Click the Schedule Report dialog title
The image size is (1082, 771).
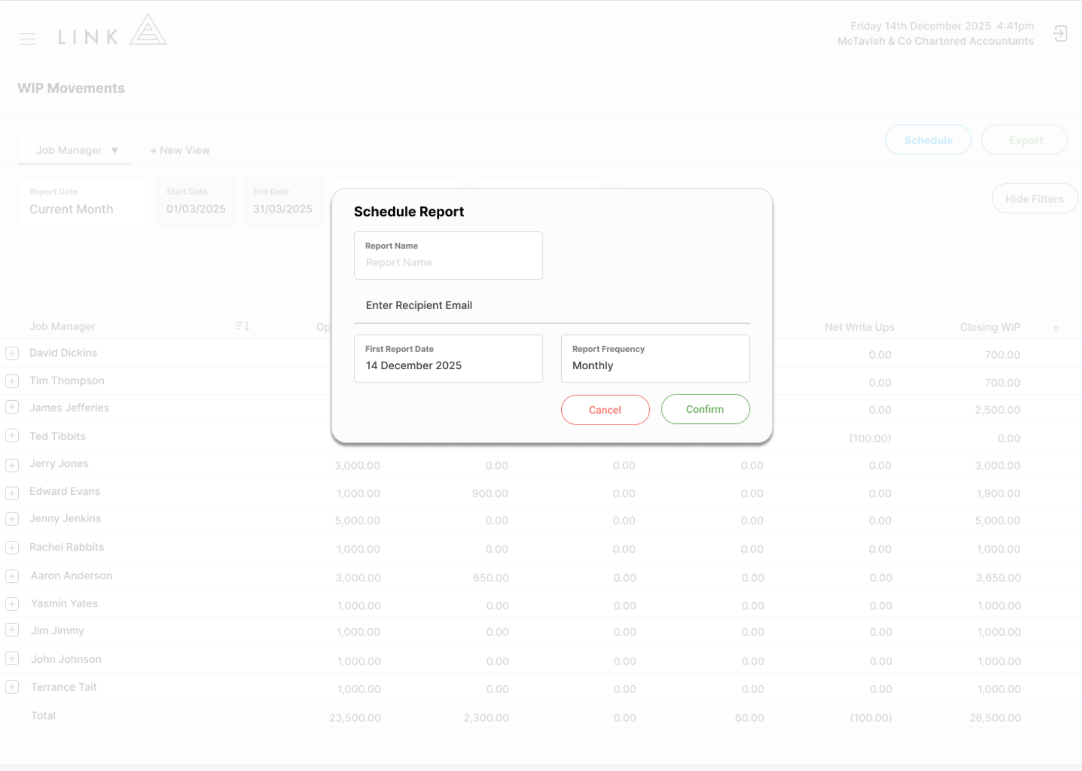pos(409,211)
